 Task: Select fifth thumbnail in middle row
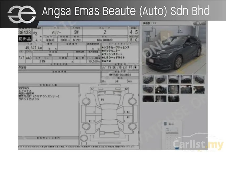199,90
